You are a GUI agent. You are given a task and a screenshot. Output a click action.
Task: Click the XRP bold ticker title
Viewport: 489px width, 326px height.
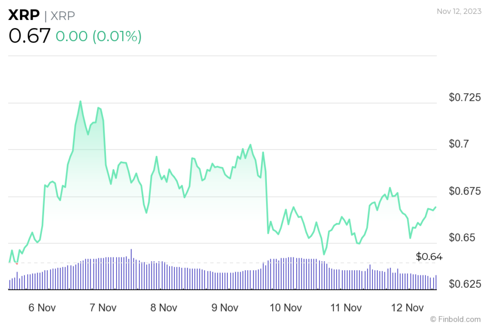(24, 15)
